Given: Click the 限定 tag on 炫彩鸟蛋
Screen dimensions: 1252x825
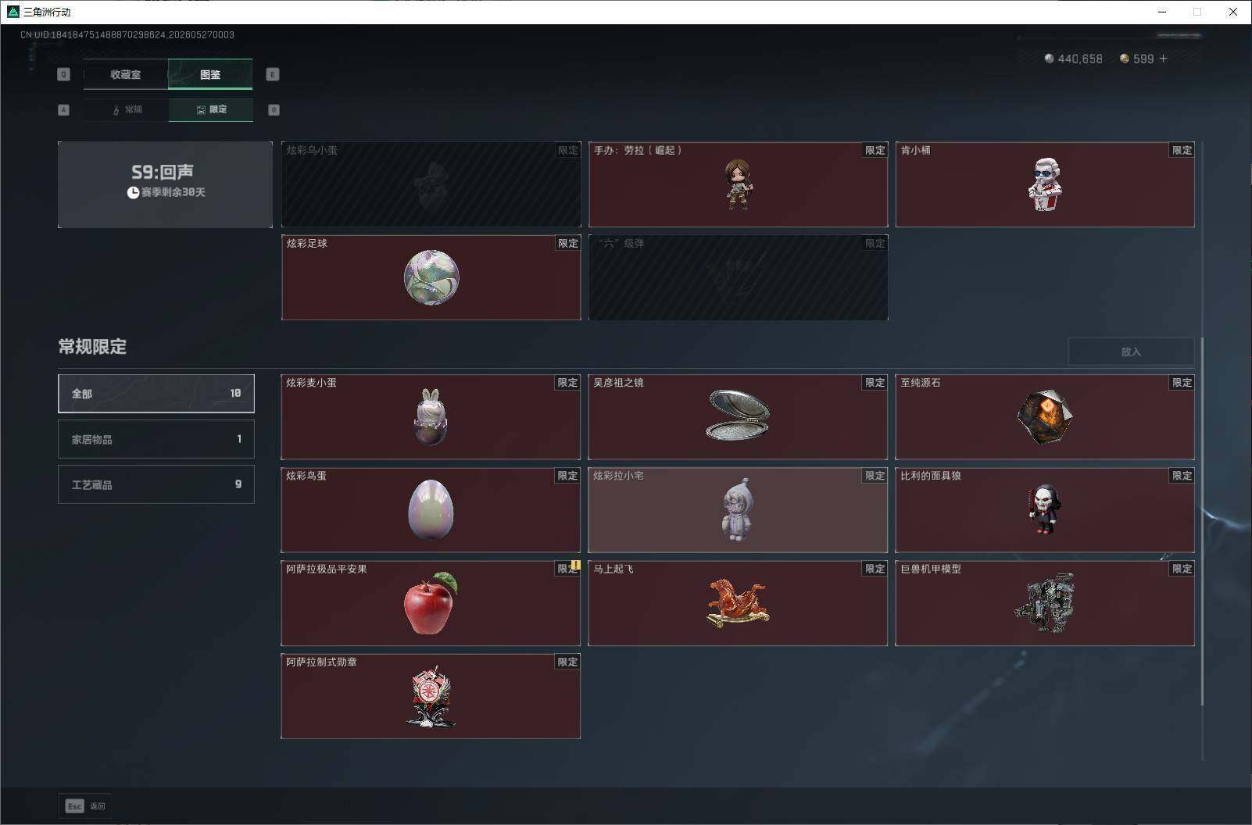Looking at the screenshot, I should pos(567,476).
